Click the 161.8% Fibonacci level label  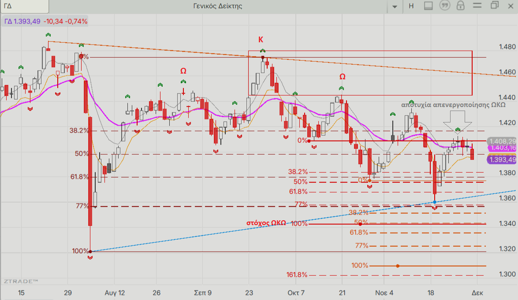[297, 274]
